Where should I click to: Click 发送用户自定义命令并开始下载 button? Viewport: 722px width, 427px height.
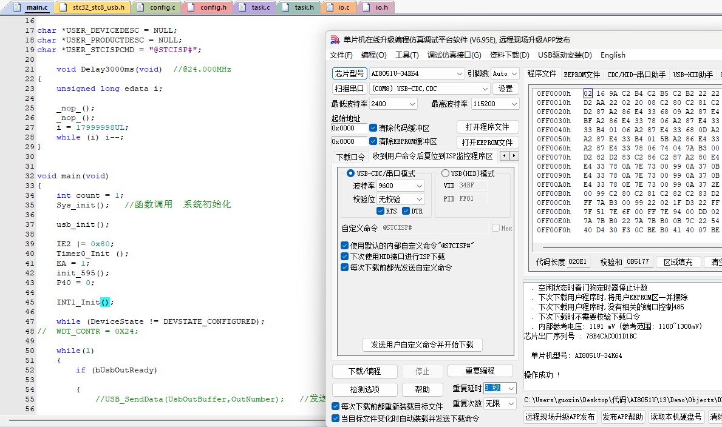422,345
